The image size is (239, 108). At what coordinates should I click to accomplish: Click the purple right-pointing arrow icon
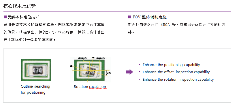[129, 72]
